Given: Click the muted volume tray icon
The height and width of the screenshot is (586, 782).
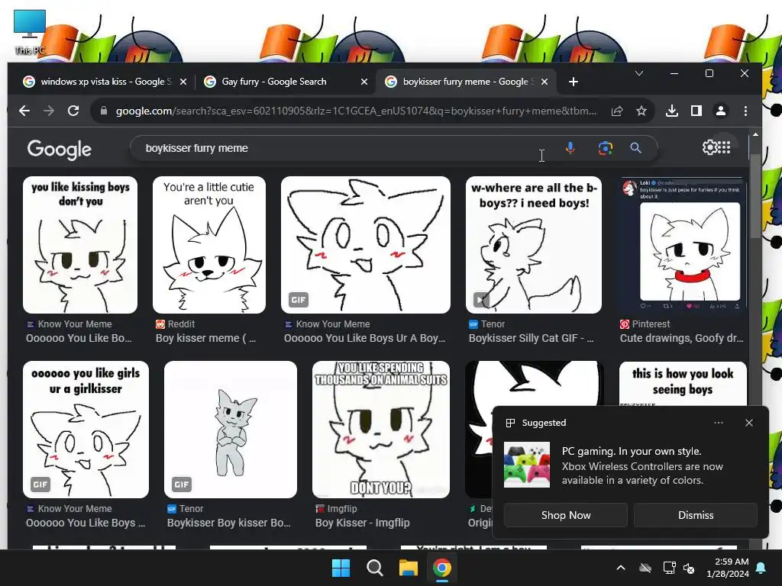Looking at the screenshot, I should pos(690,568).
